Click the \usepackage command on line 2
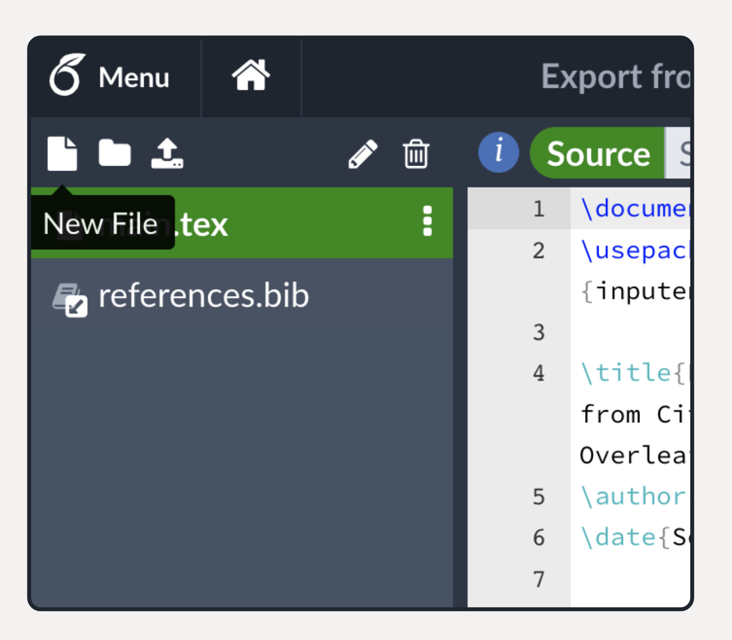Viewport: 732px width, 640px height. (x=634, y=250)
